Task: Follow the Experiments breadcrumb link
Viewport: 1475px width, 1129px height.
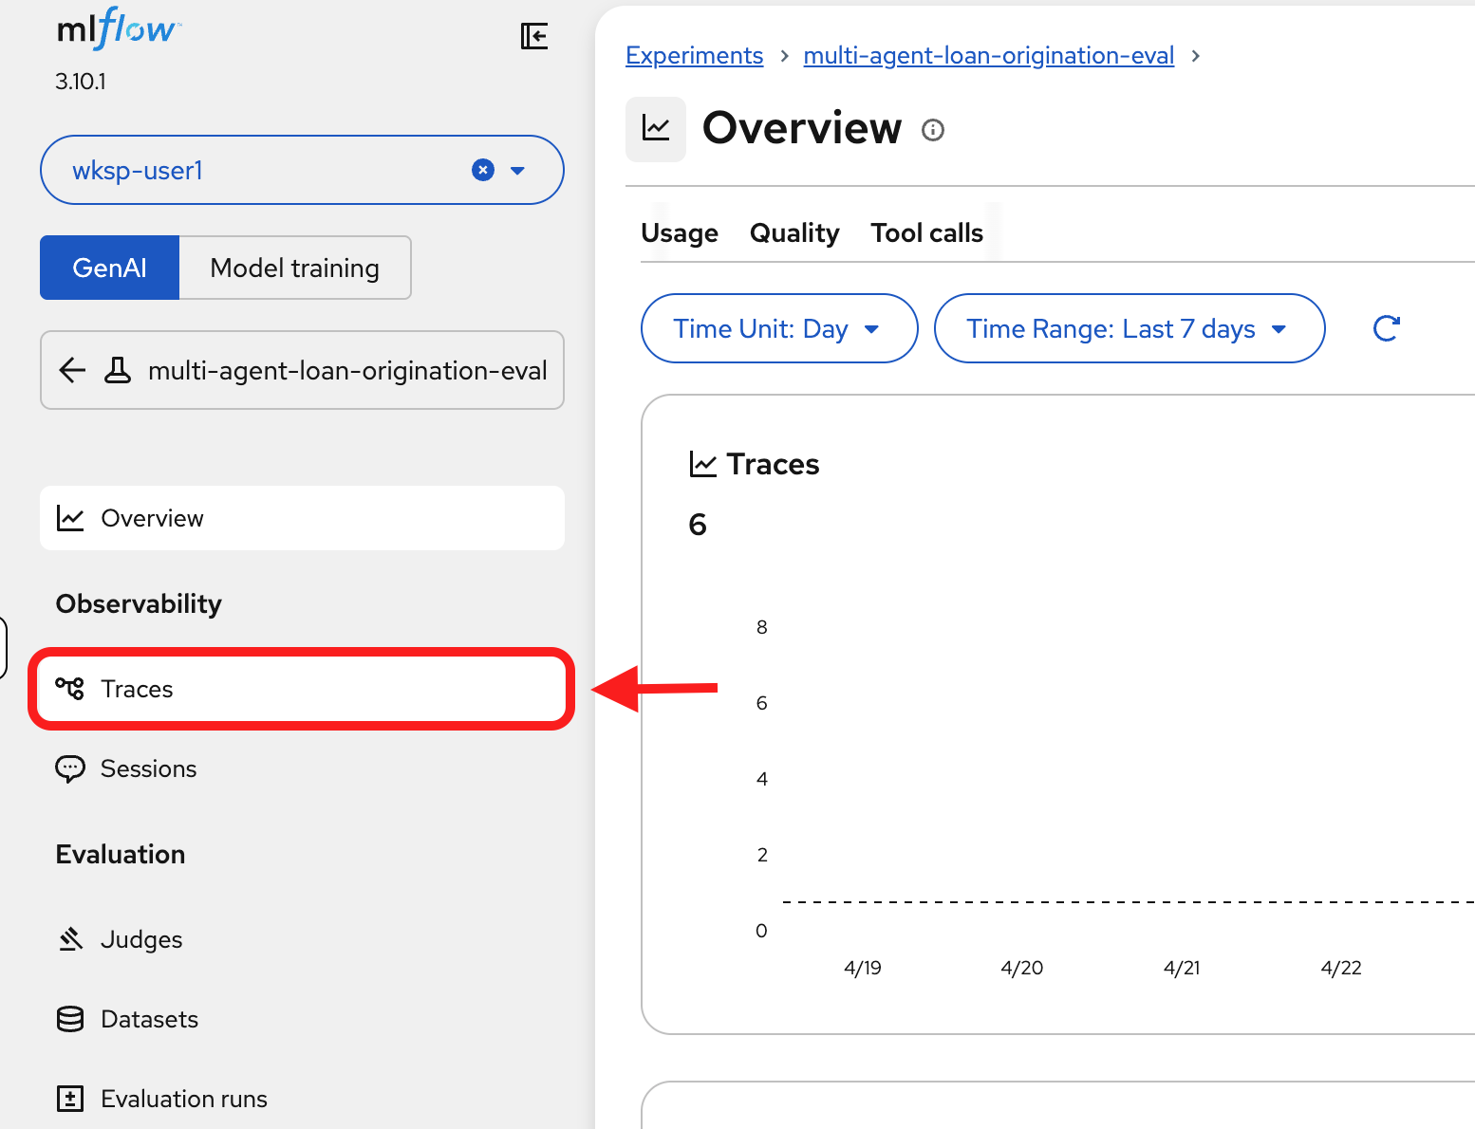Action: 695,55
